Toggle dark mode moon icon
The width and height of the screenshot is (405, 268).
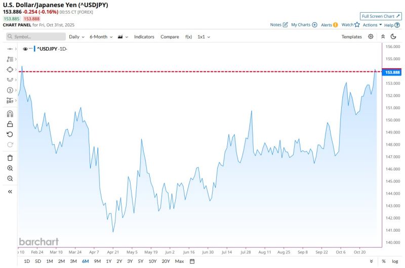click(393, 36)
